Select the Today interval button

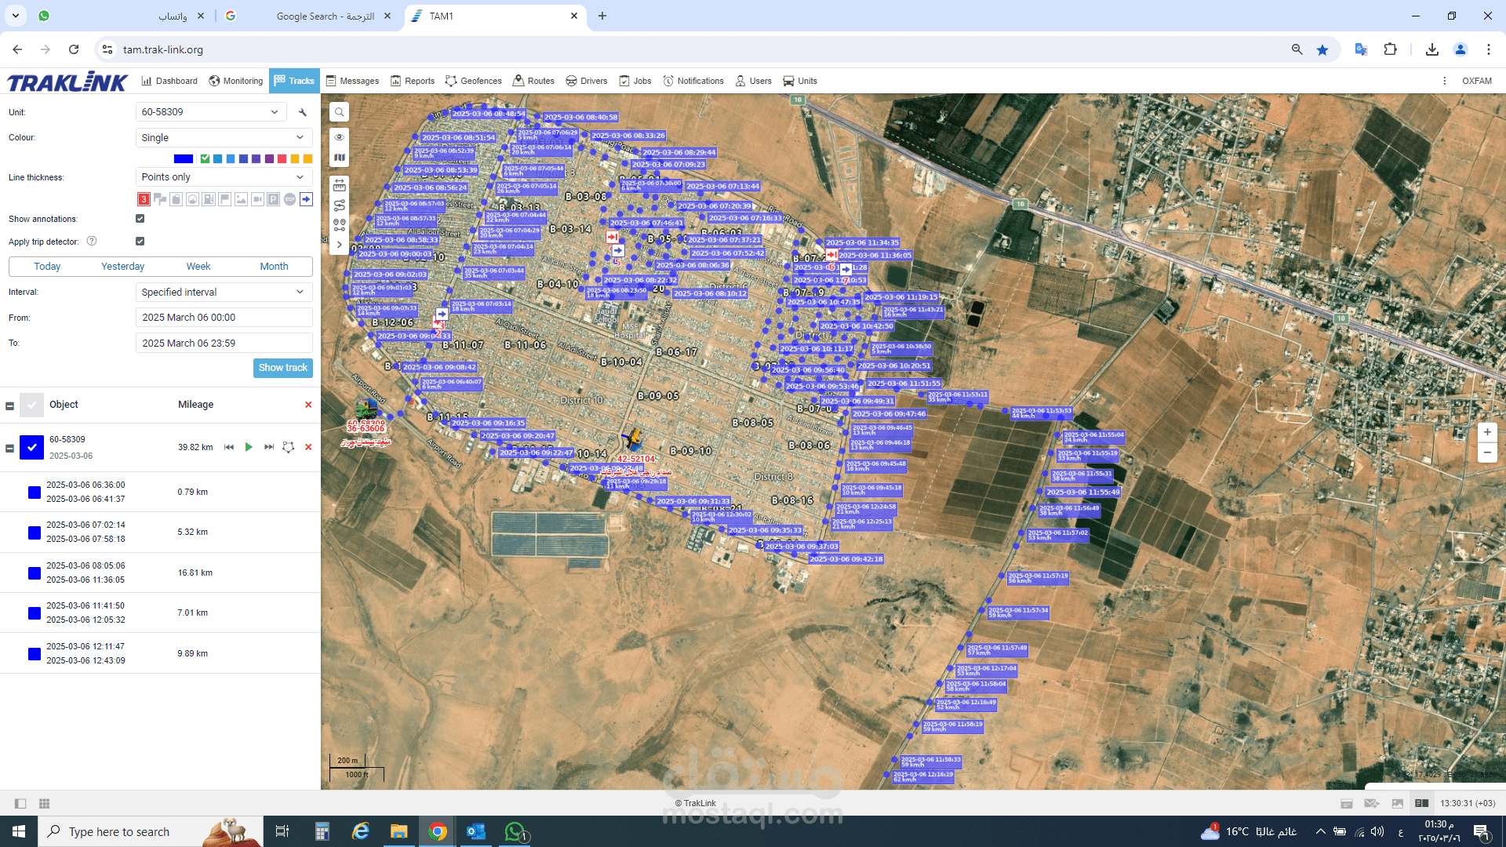tap(47, 267)
